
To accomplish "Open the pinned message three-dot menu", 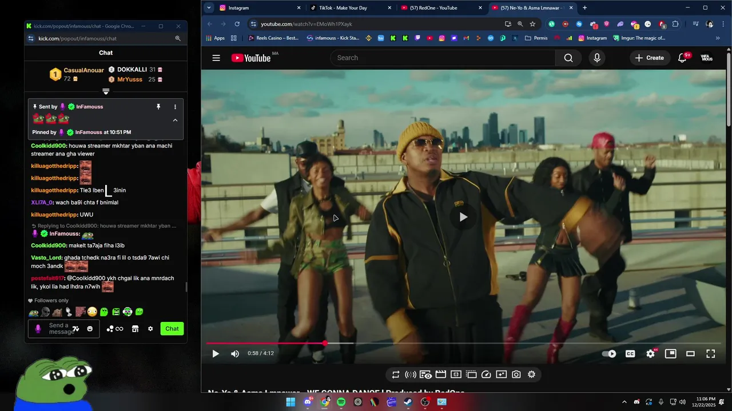I will click(x=175, y=107).
